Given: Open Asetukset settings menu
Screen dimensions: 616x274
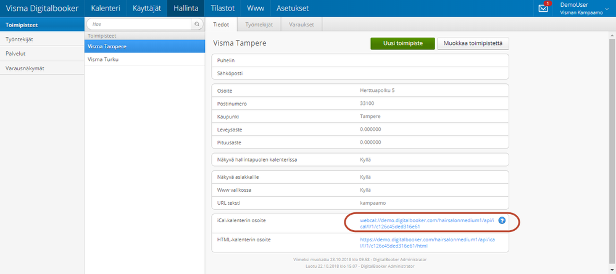Looking at the screenshot, I should tap(293, 8).
